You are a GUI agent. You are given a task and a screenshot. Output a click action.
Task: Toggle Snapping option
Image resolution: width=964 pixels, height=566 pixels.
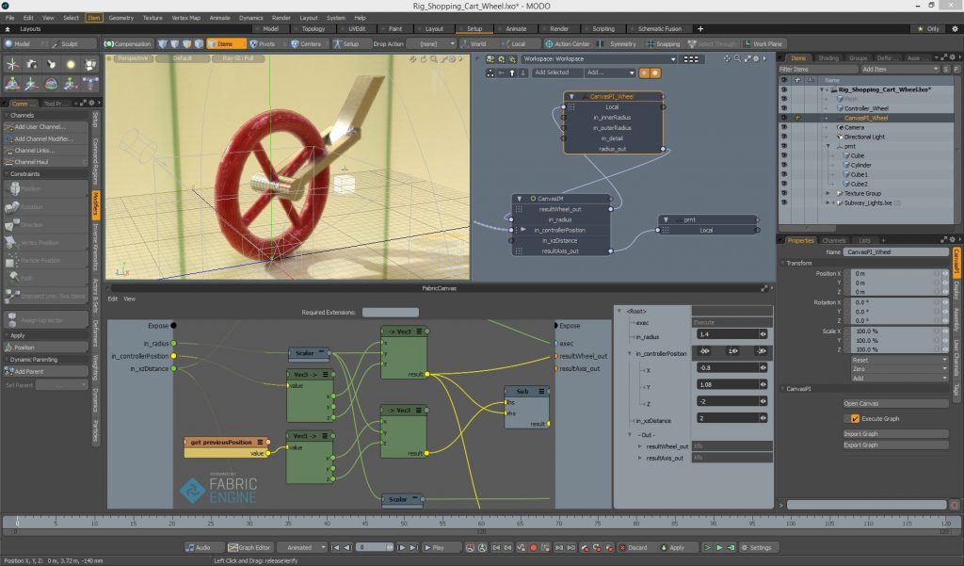click(663, 43)
